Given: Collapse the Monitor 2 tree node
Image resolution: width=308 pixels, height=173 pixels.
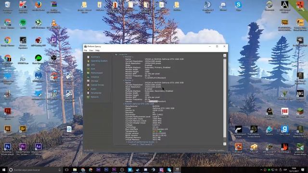Looking at the screenshot, I should coord(124,80).
